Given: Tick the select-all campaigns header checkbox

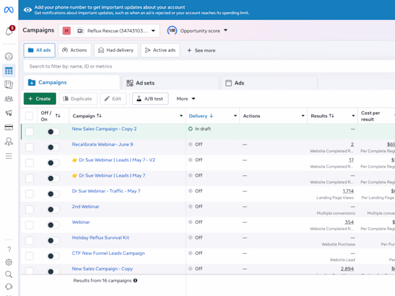Looking at the screenshot, I should pyautogui.click(x=29, y=116).
